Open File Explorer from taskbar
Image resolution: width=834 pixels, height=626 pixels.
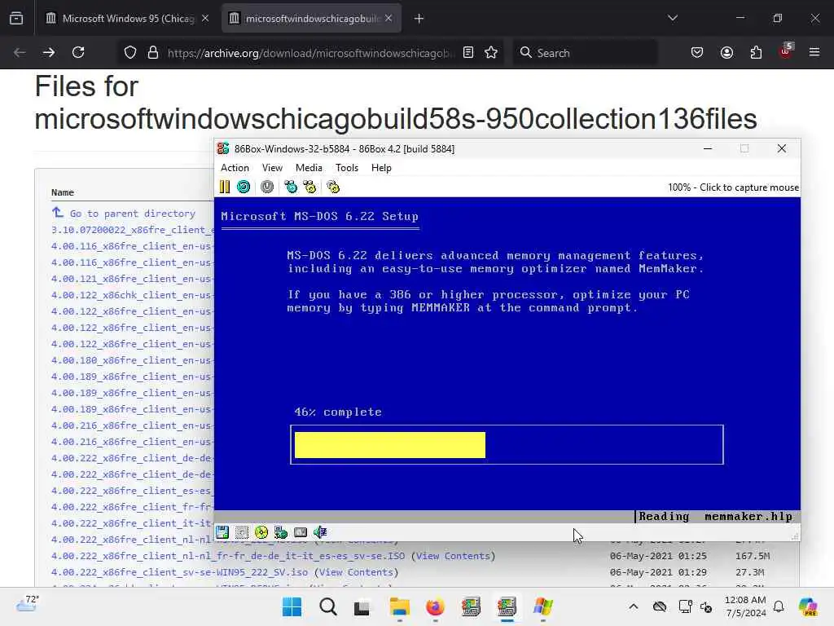pyautogui.click(x=399, y=606)
